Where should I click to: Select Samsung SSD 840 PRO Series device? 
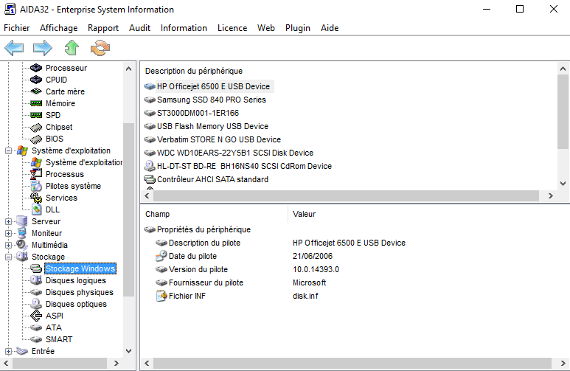click(x=211, y=100)
